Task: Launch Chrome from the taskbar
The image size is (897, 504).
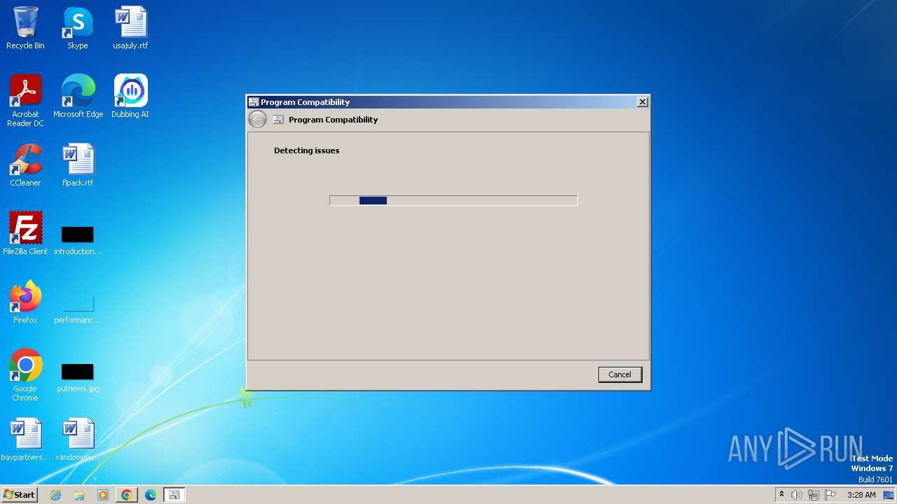Action: 127,495
